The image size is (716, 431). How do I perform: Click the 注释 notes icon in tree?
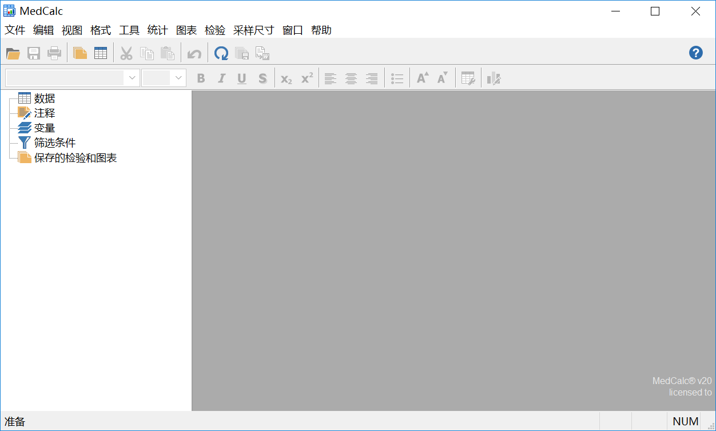[x=25, y=113]
